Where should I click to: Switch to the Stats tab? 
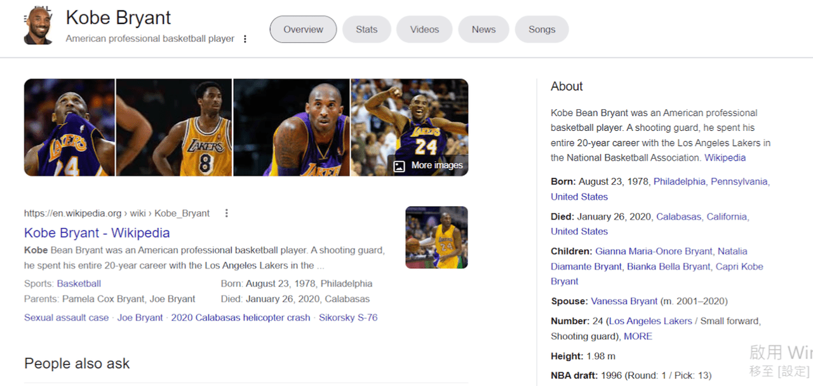pos(366,29)
